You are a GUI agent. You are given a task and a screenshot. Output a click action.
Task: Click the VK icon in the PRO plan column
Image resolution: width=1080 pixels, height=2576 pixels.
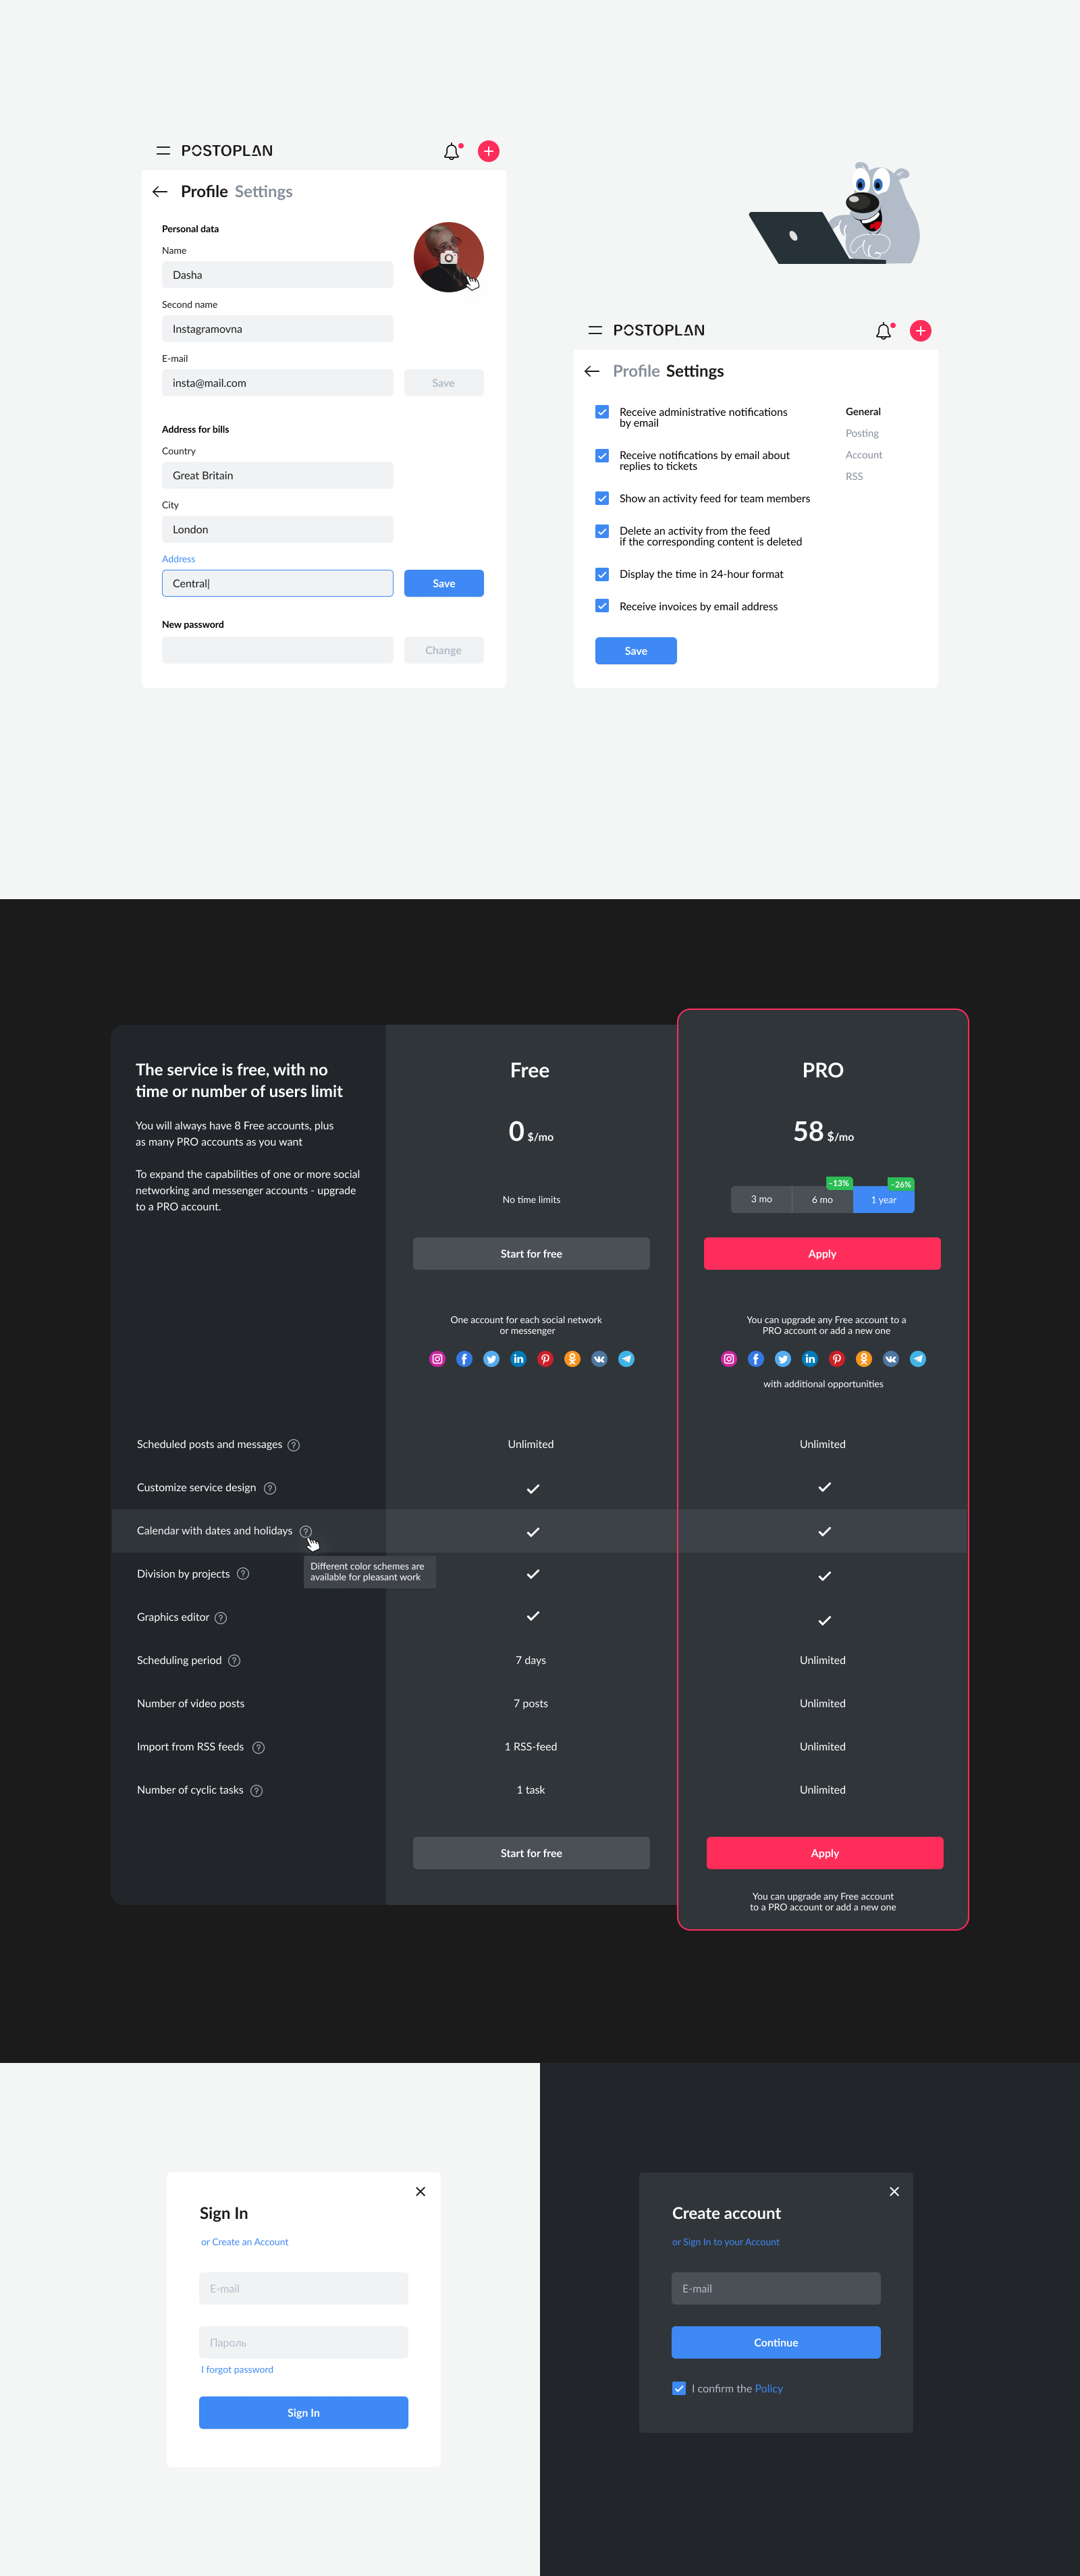pyautogui.click(x=891, y=1359)
